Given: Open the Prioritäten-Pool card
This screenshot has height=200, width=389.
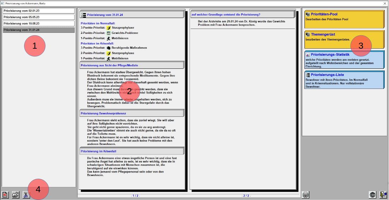Looking at the screenshot, I should 344,19.
